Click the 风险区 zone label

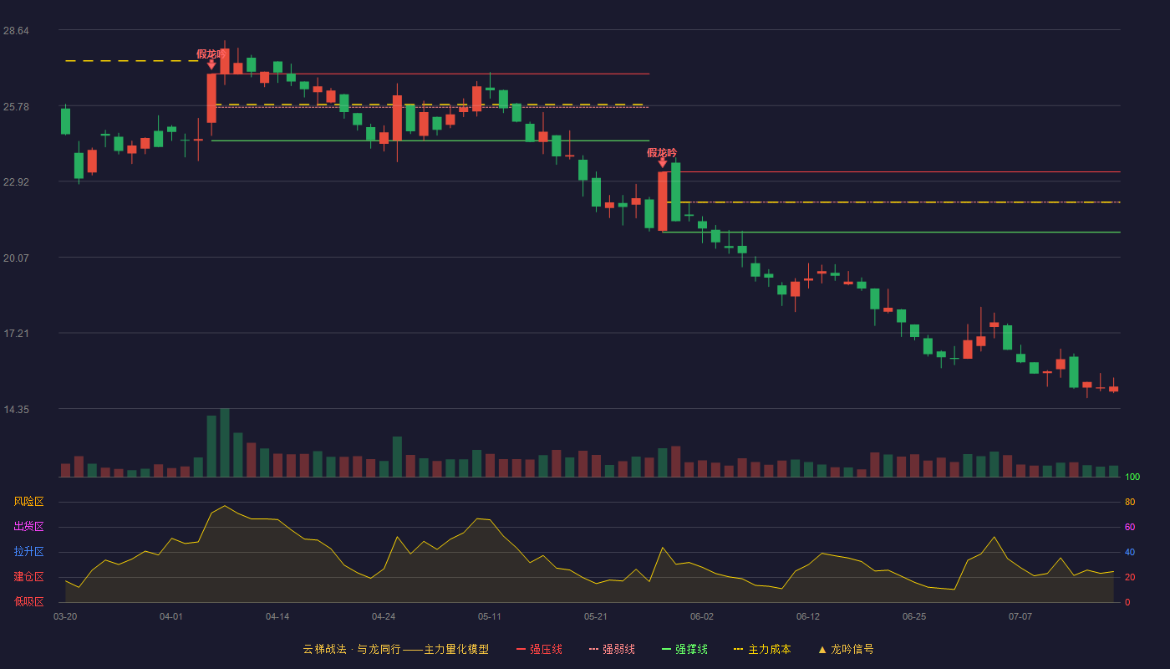(x=28, y=502)
